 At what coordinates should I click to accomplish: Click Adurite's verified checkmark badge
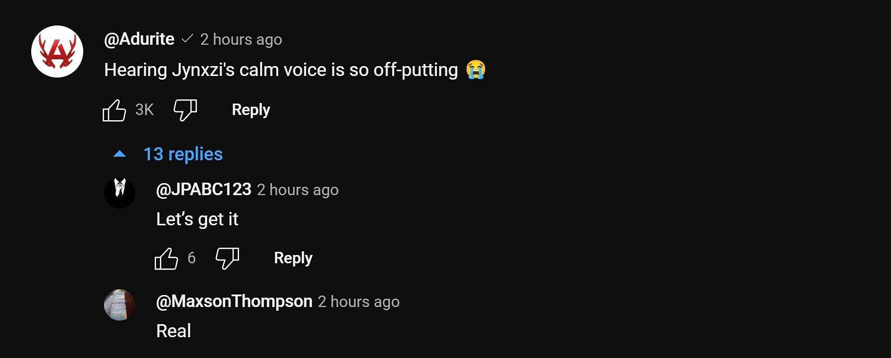[x=187, y=39]
